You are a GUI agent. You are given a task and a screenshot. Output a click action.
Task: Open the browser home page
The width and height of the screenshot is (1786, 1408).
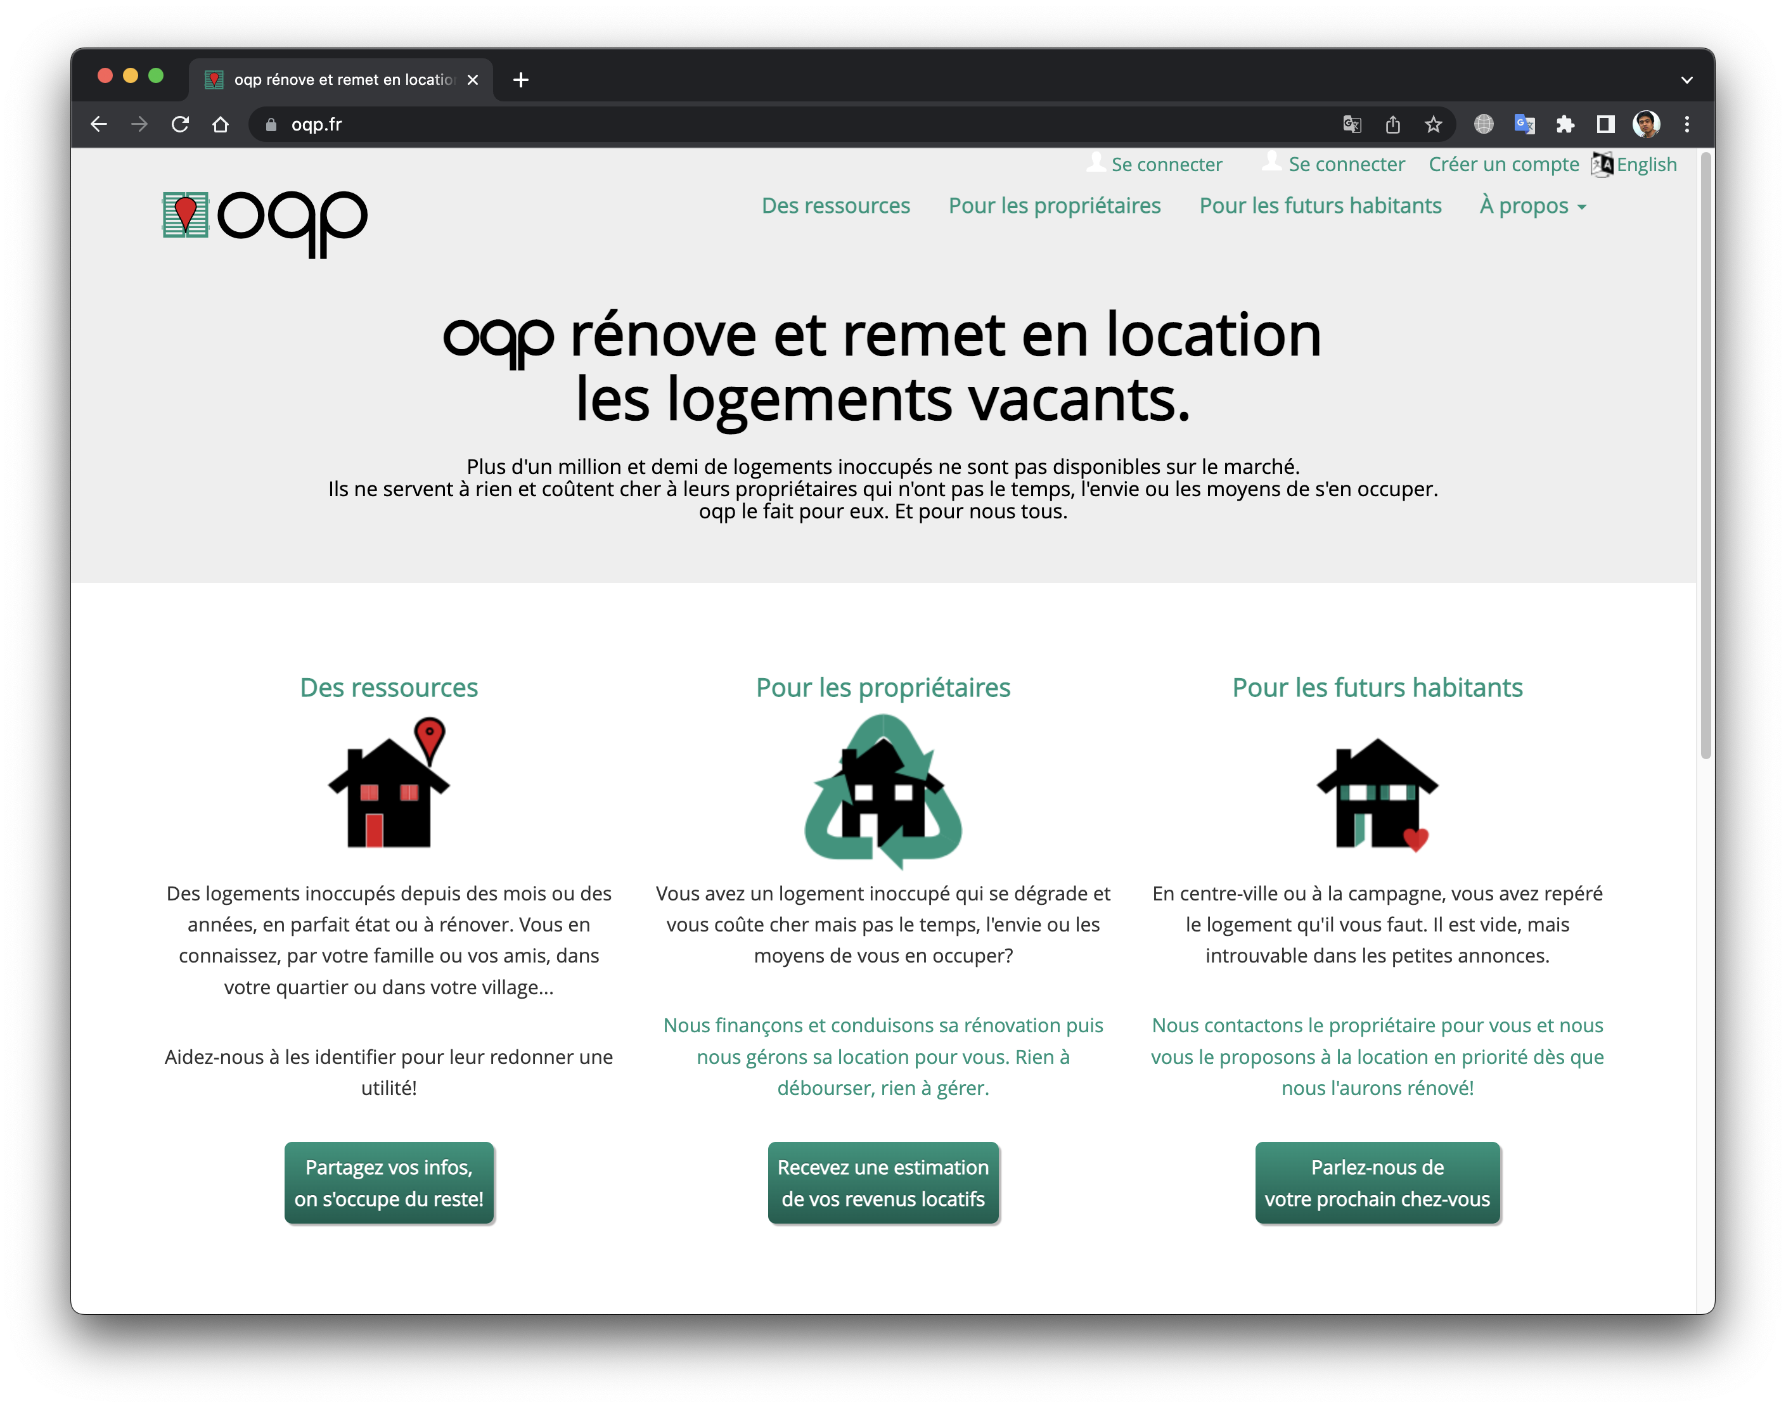point(220,124)
